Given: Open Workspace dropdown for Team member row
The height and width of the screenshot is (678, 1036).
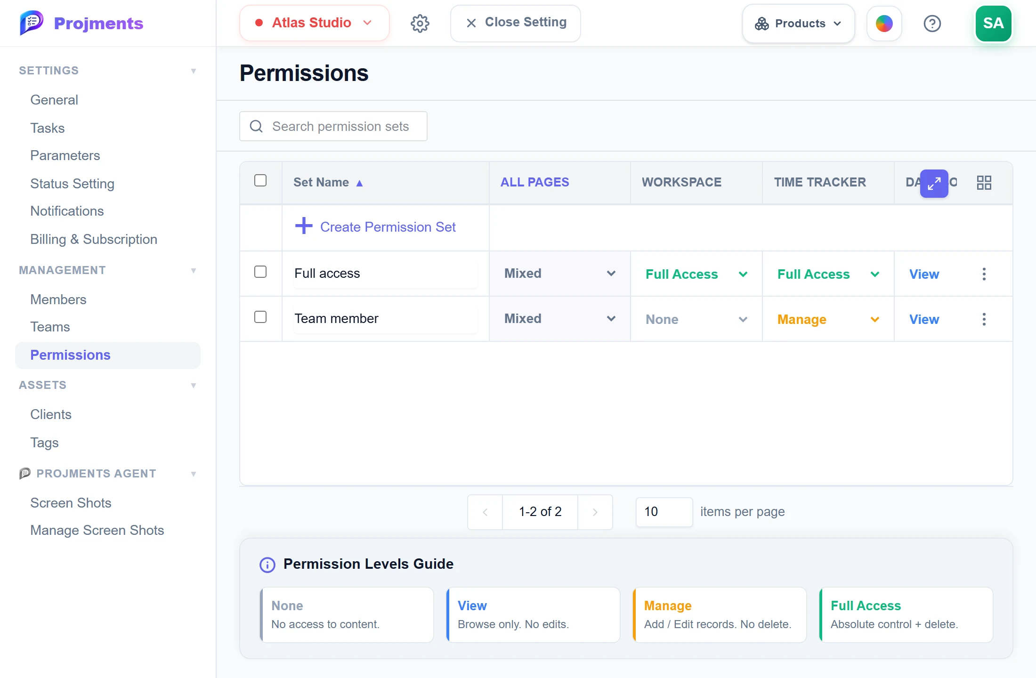Looking at the screenshot, I should [x=696, y=319].
